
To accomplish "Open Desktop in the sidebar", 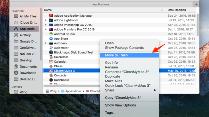I will click(x=23, y=60).
